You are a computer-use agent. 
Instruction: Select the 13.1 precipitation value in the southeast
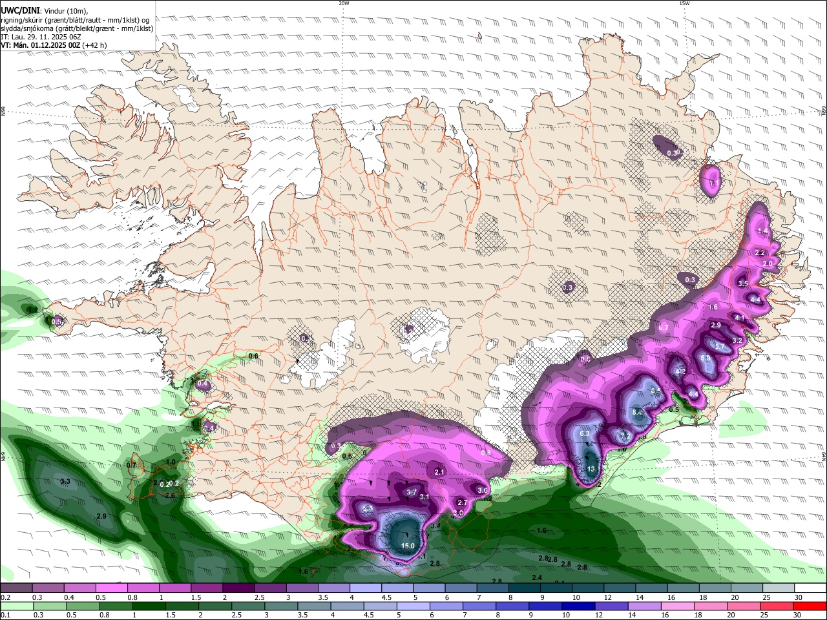pyautogui.click(x=594, y=469)
